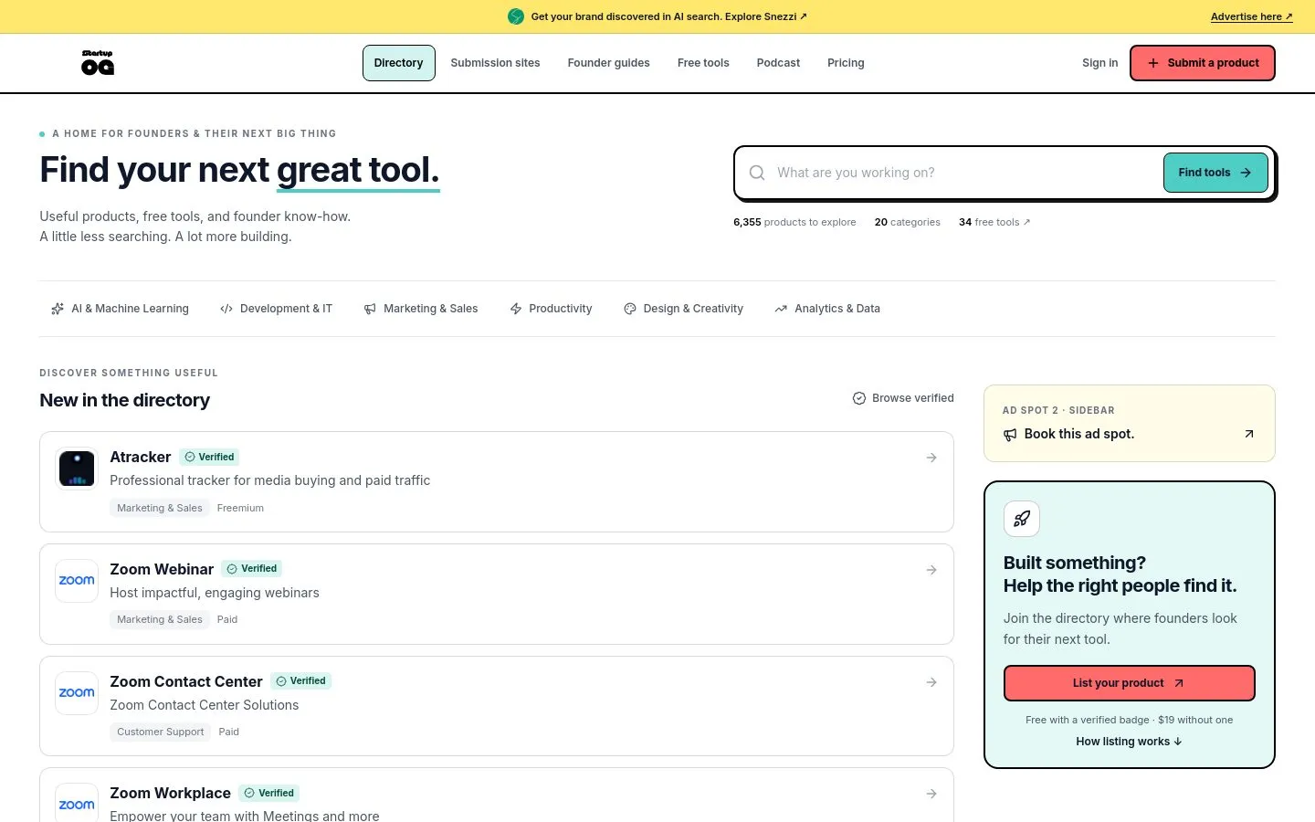Image resolution: width=1315 pixels, height=822 pixels.
Task: Click the Submit a product button
Action: 1203,63
